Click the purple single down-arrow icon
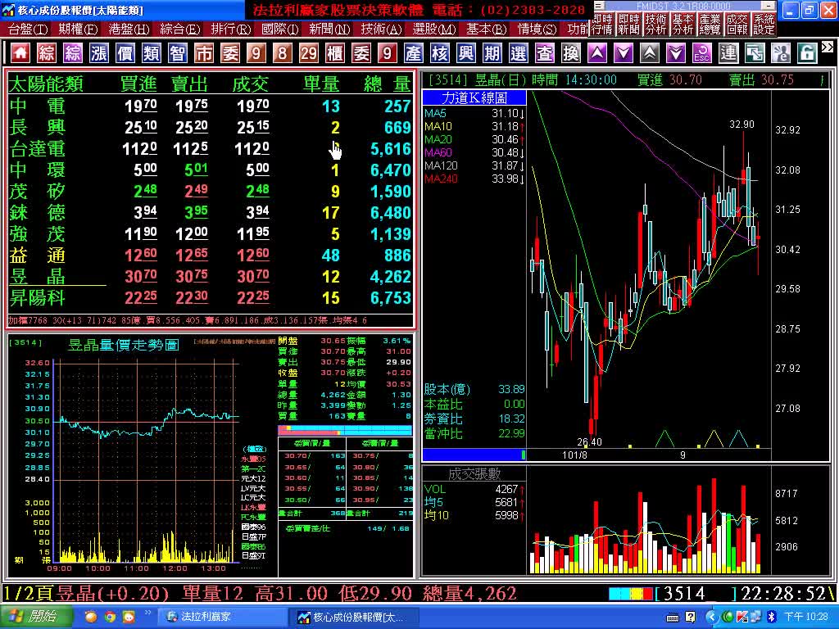 point(624,53)
